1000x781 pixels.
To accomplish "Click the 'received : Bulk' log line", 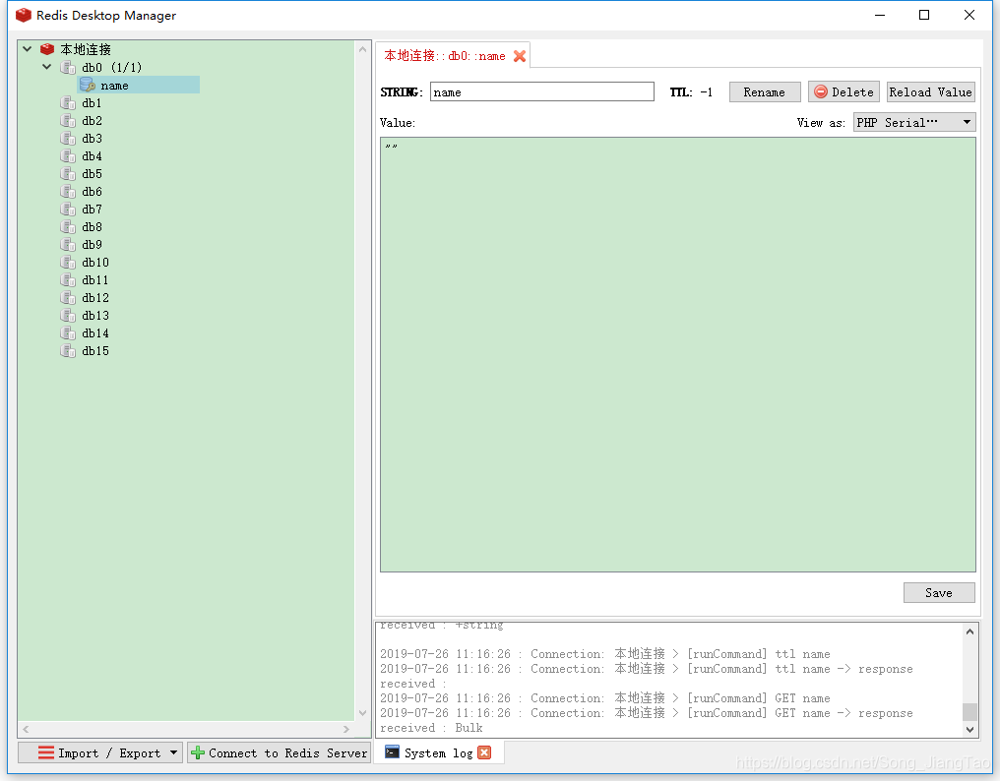I will pyautogui.click(x=431, y=728).
